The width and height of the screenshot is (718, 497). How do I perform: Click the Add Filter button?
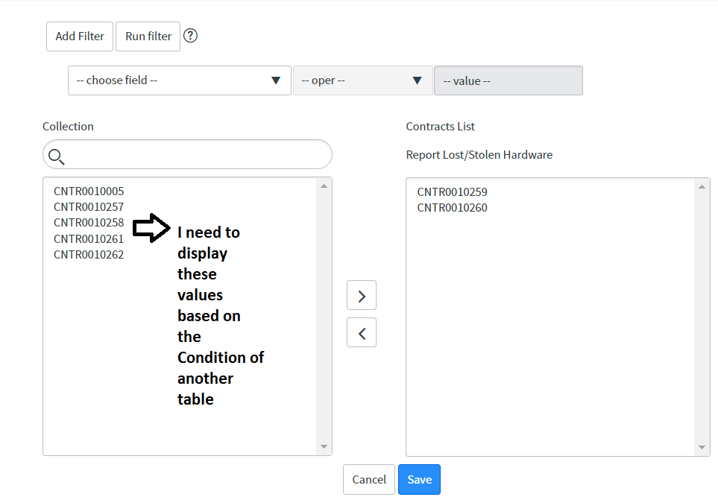pos(80,37)
